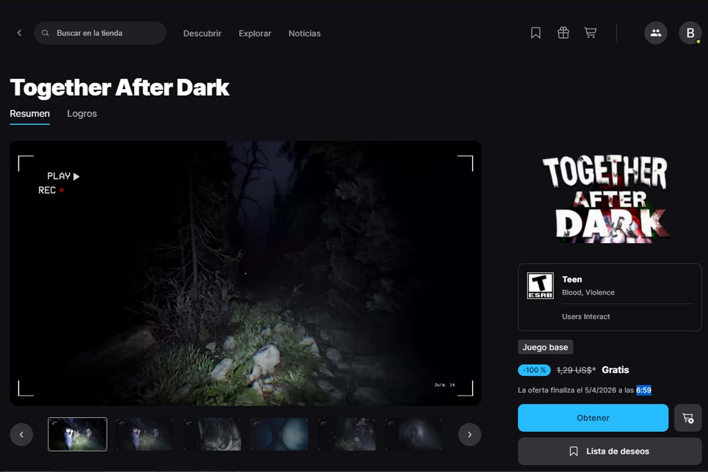
Task: Advance carousel with right chevron
Action: (470, 434)
